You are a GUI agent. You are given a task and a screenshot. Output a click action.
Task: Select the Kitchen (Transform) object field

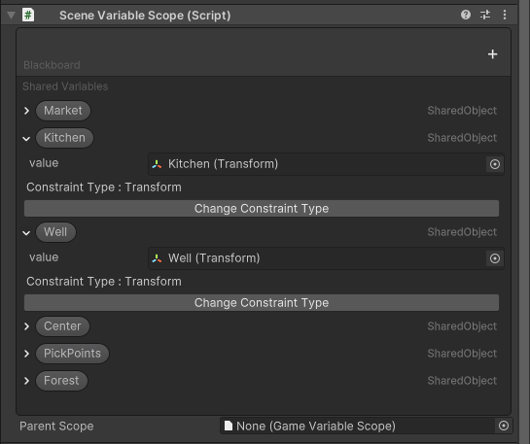pyautogui.click(x=317, y=164)
